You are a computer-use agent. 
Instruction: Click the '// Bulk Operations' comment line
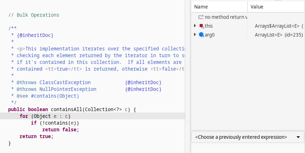click(33, 15)
